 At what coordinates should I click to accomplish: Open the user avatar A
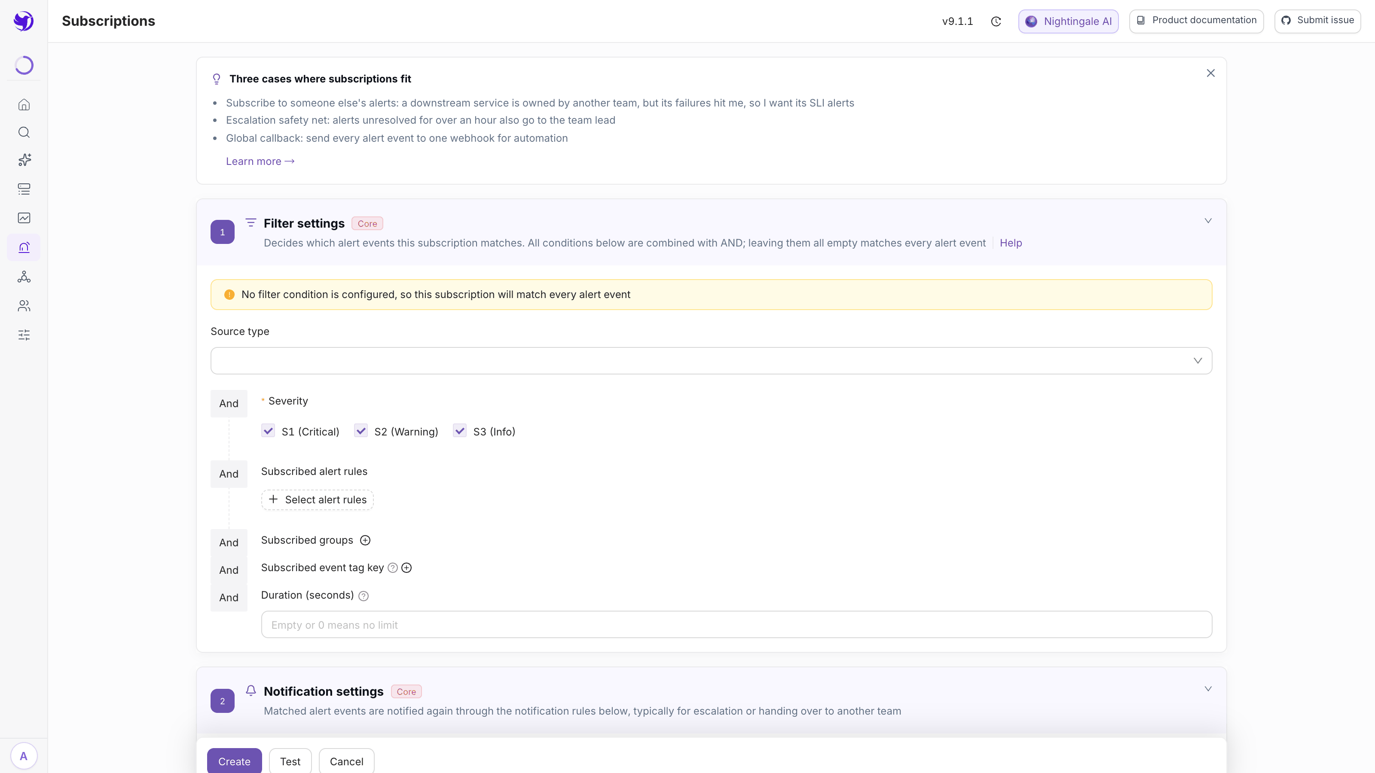24,756
